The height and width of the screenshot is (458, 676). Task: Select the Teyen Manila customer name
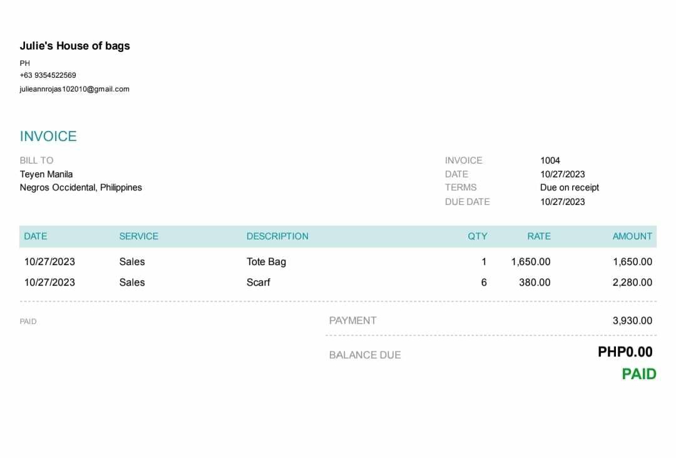[x=46, y=174]
